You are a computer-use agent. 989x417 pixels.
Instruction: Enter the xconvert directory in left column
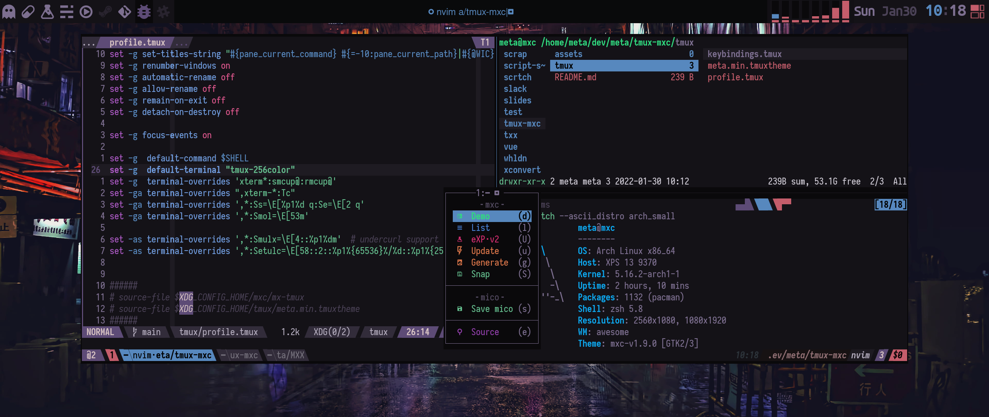tap(522, 170)
